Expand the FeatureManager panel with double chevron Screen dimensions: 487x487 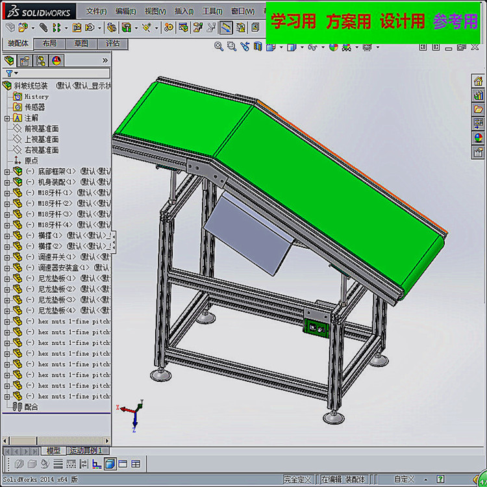coord(105,60)
